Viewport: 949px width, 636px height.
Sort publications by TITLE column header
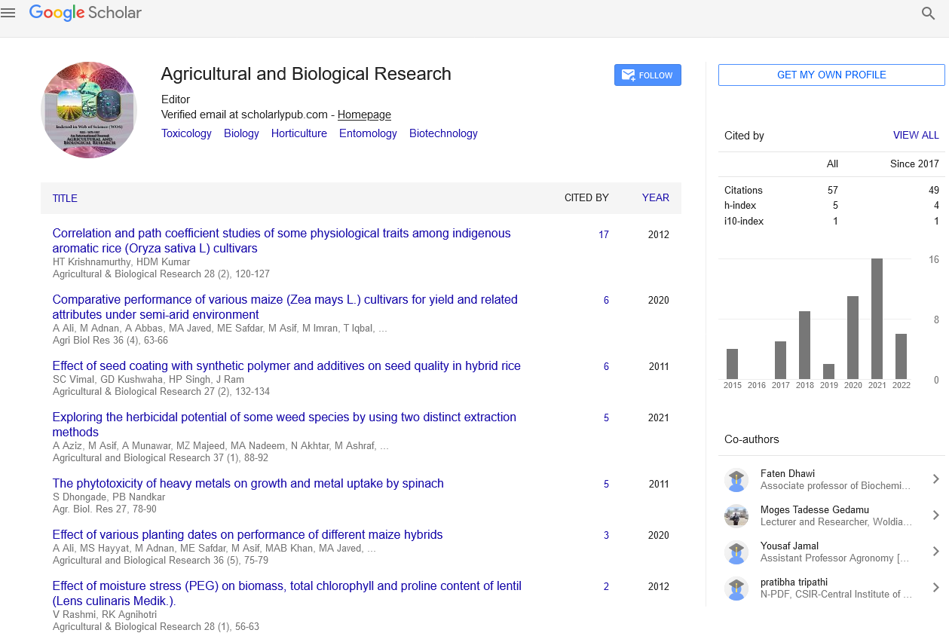(x=65, y=198)
